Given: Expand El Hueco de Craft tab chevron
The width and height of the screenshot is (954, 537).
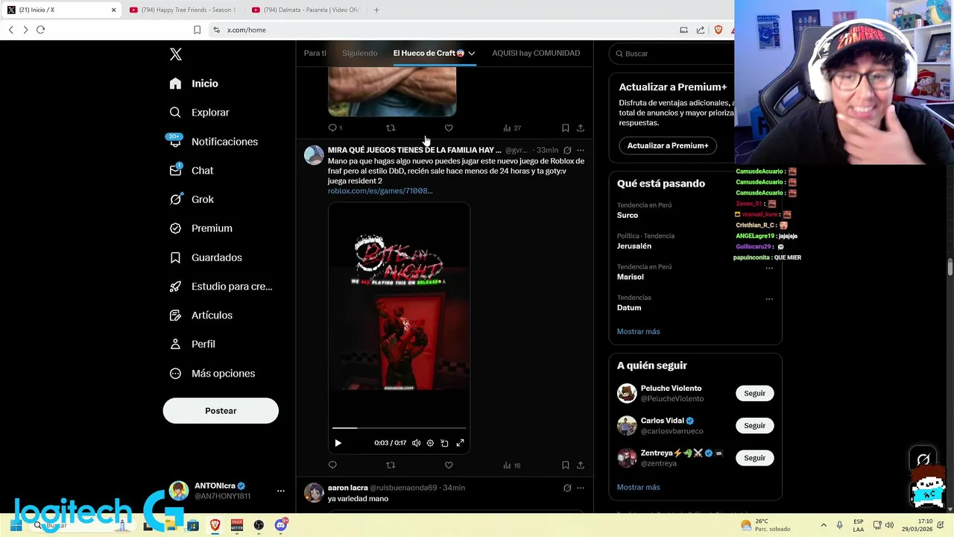Looking at the screenshot, I should click(x=471, y=54).
